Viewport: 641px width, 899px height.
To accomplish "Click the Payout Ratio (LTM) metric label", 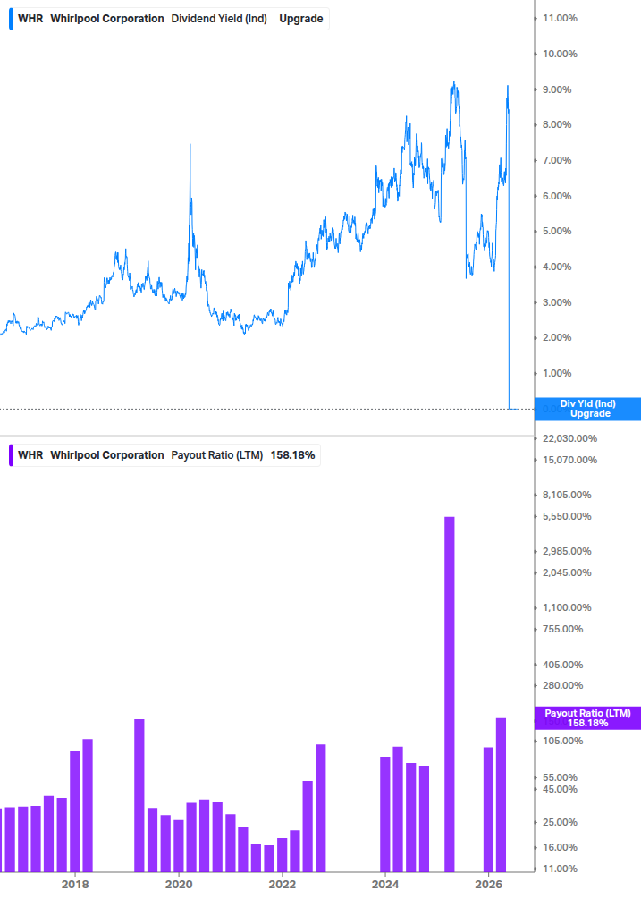I will [217, 455].
